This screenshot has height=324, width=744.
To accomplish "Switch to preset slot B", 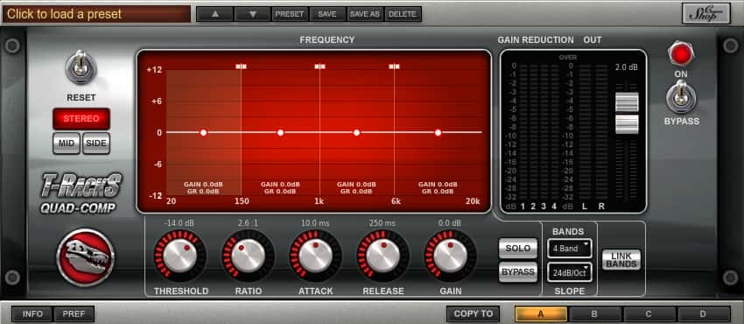I will [594, 313].
